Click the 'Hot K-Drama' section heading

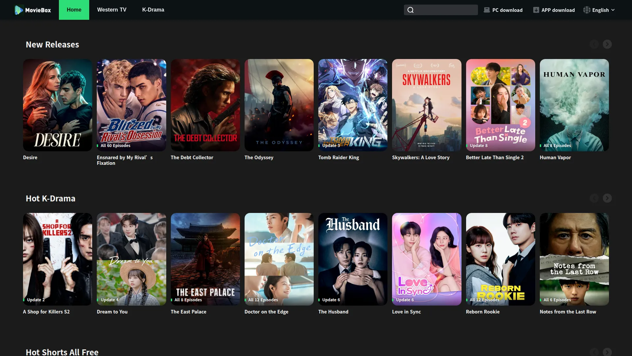click(50, 198)
